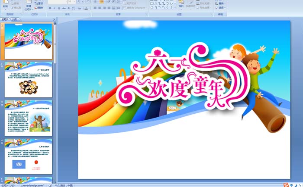Click the Increase Font Size button
The height and width of the screenshot is (187, 303).
pos(79,2)
